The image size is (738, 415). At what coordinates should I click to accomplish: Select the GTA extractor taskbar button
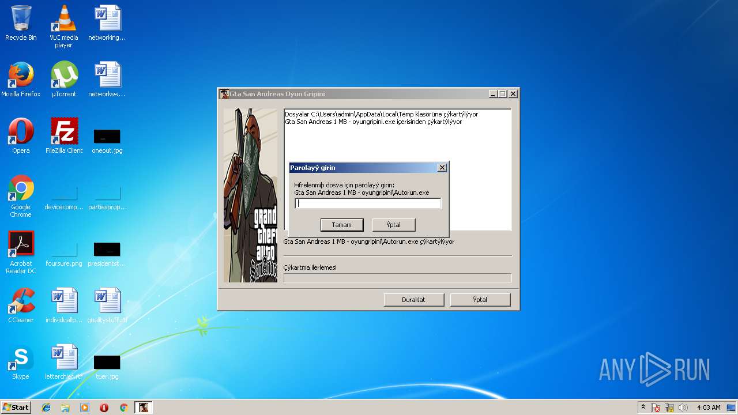click(143, 408)
